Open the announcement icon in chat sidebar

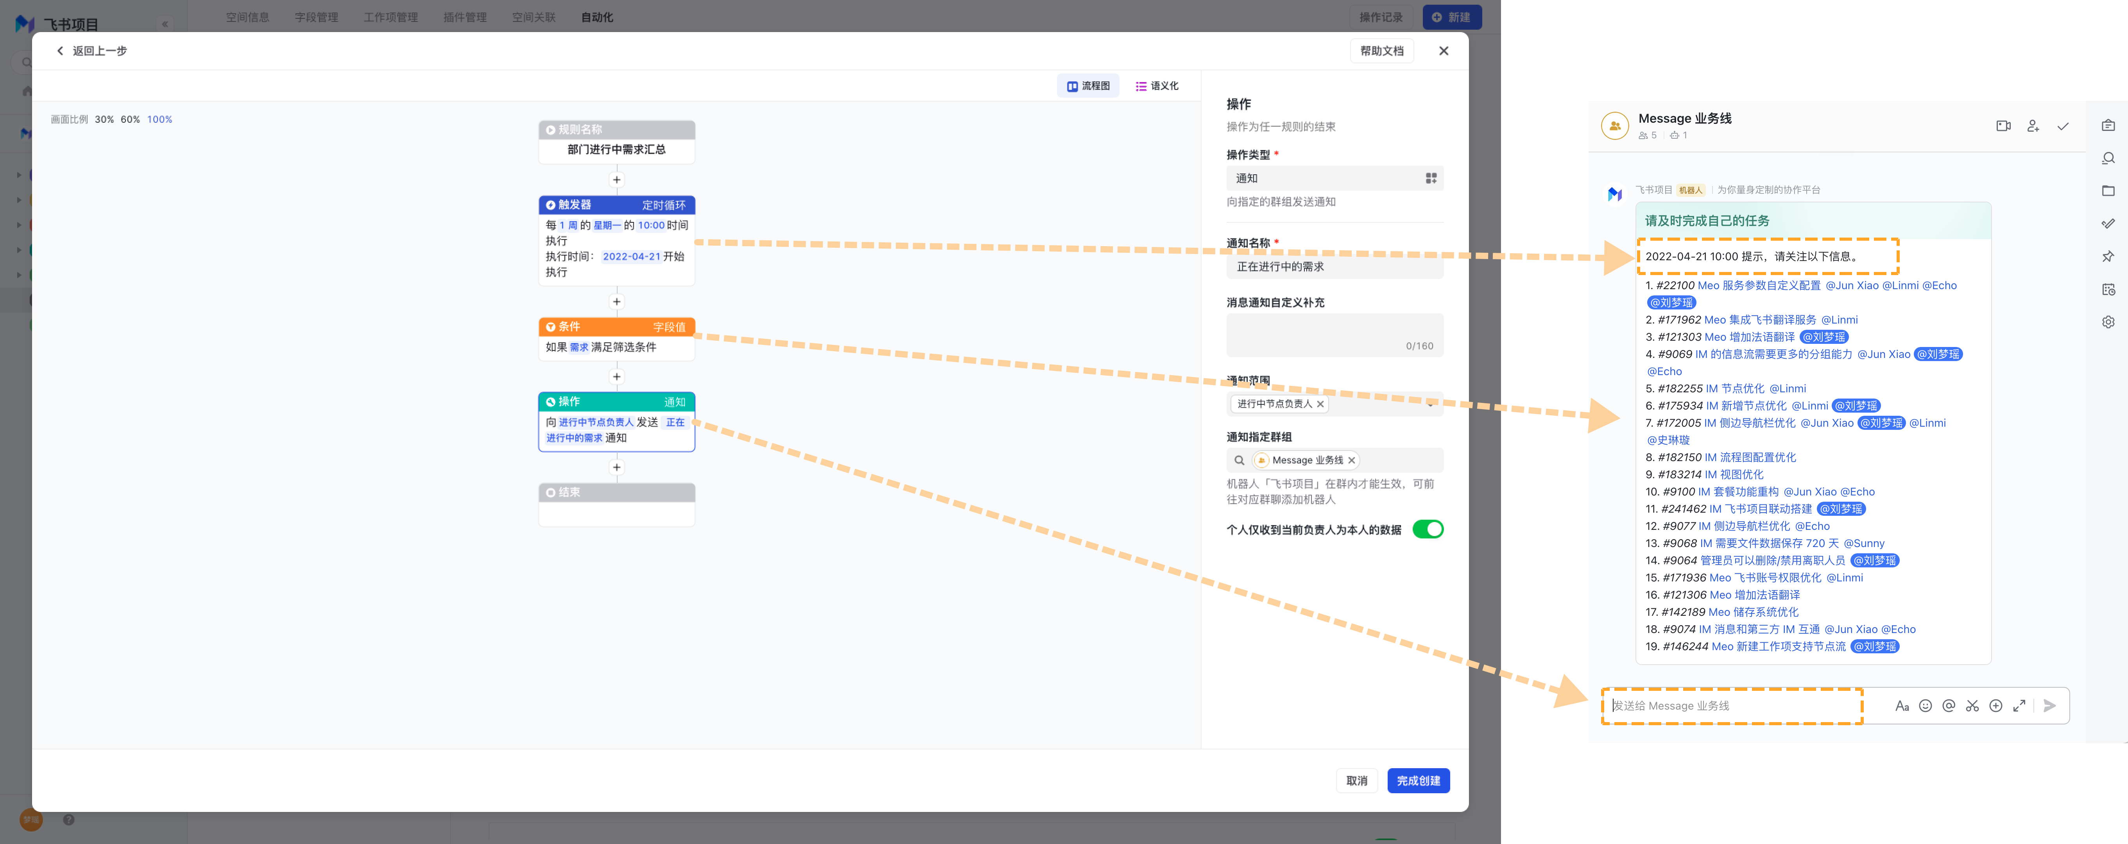click(x=2108, y=125)
